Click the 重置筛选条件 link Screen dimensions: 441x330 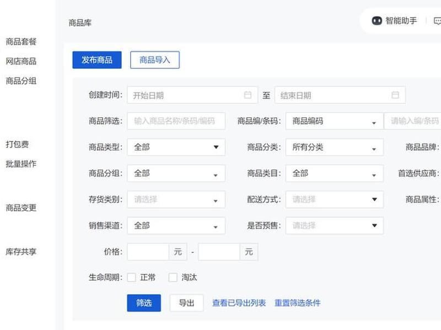(x=298, y=303)
